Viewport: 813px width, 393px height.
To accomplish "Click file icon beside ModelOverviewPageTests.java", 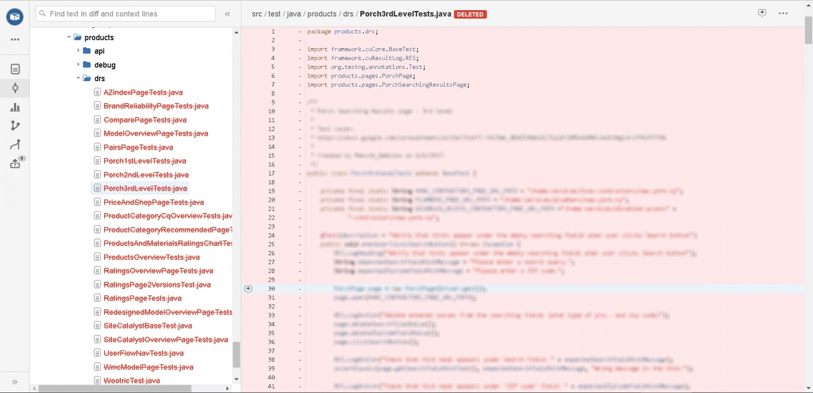I will point(97,133).
